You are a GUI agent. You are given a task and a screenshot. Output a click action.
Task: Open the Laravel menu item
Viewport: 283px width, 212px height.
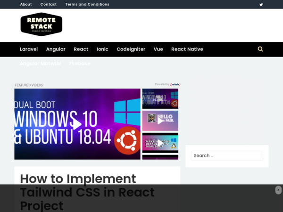pyautogui.click(x=29, y=49)
